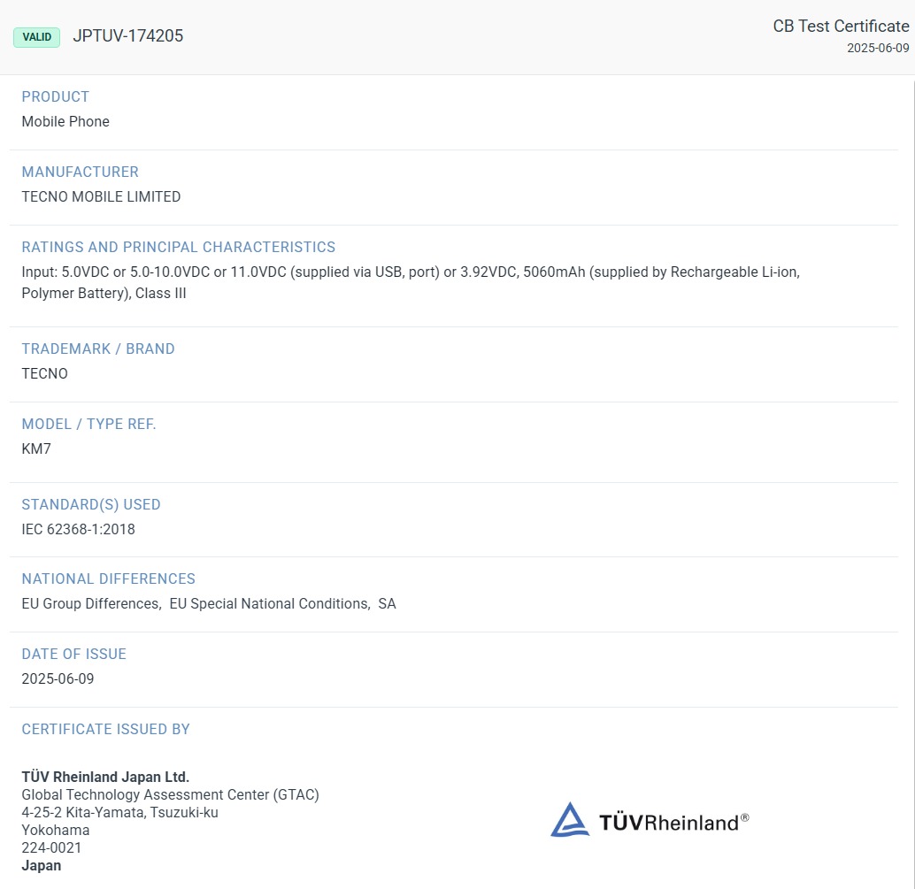The width and height of the screenshot is (915, 889).
Task: Select the EU Group Differences text
Action: click(x=92, y=604)
